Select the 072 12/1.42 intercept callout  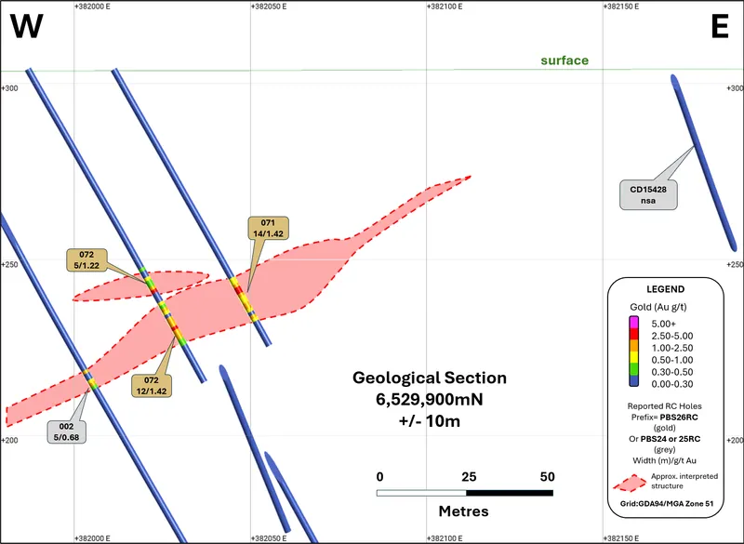[152, 386]
